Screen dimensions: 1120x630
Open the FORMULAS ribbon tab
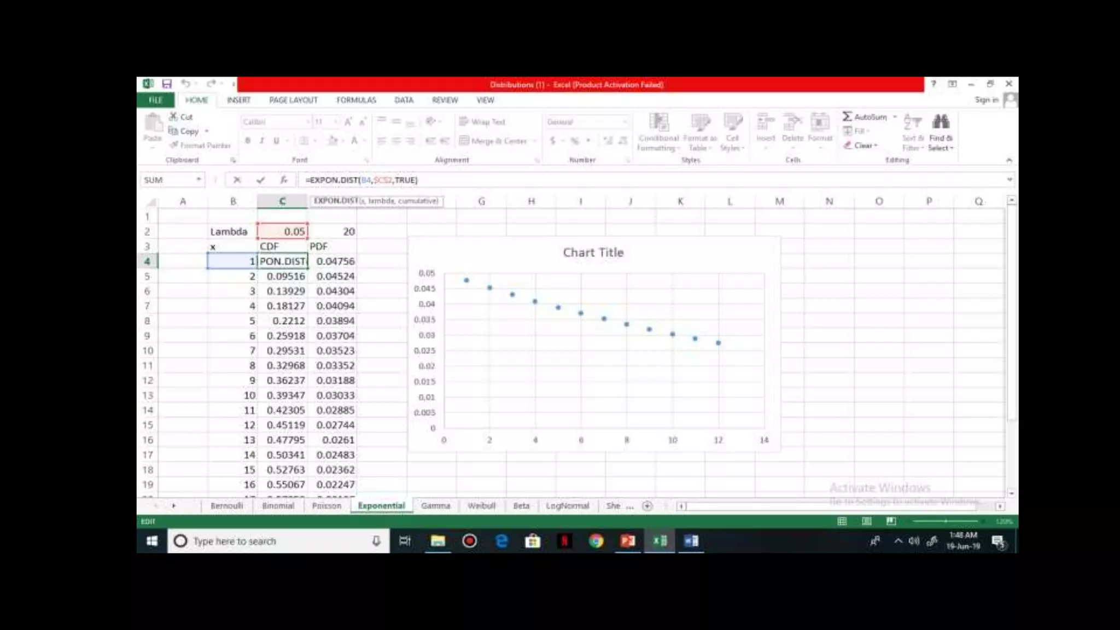click(x=356, y=100)
